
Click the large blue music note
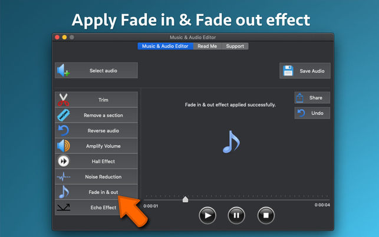231,141
